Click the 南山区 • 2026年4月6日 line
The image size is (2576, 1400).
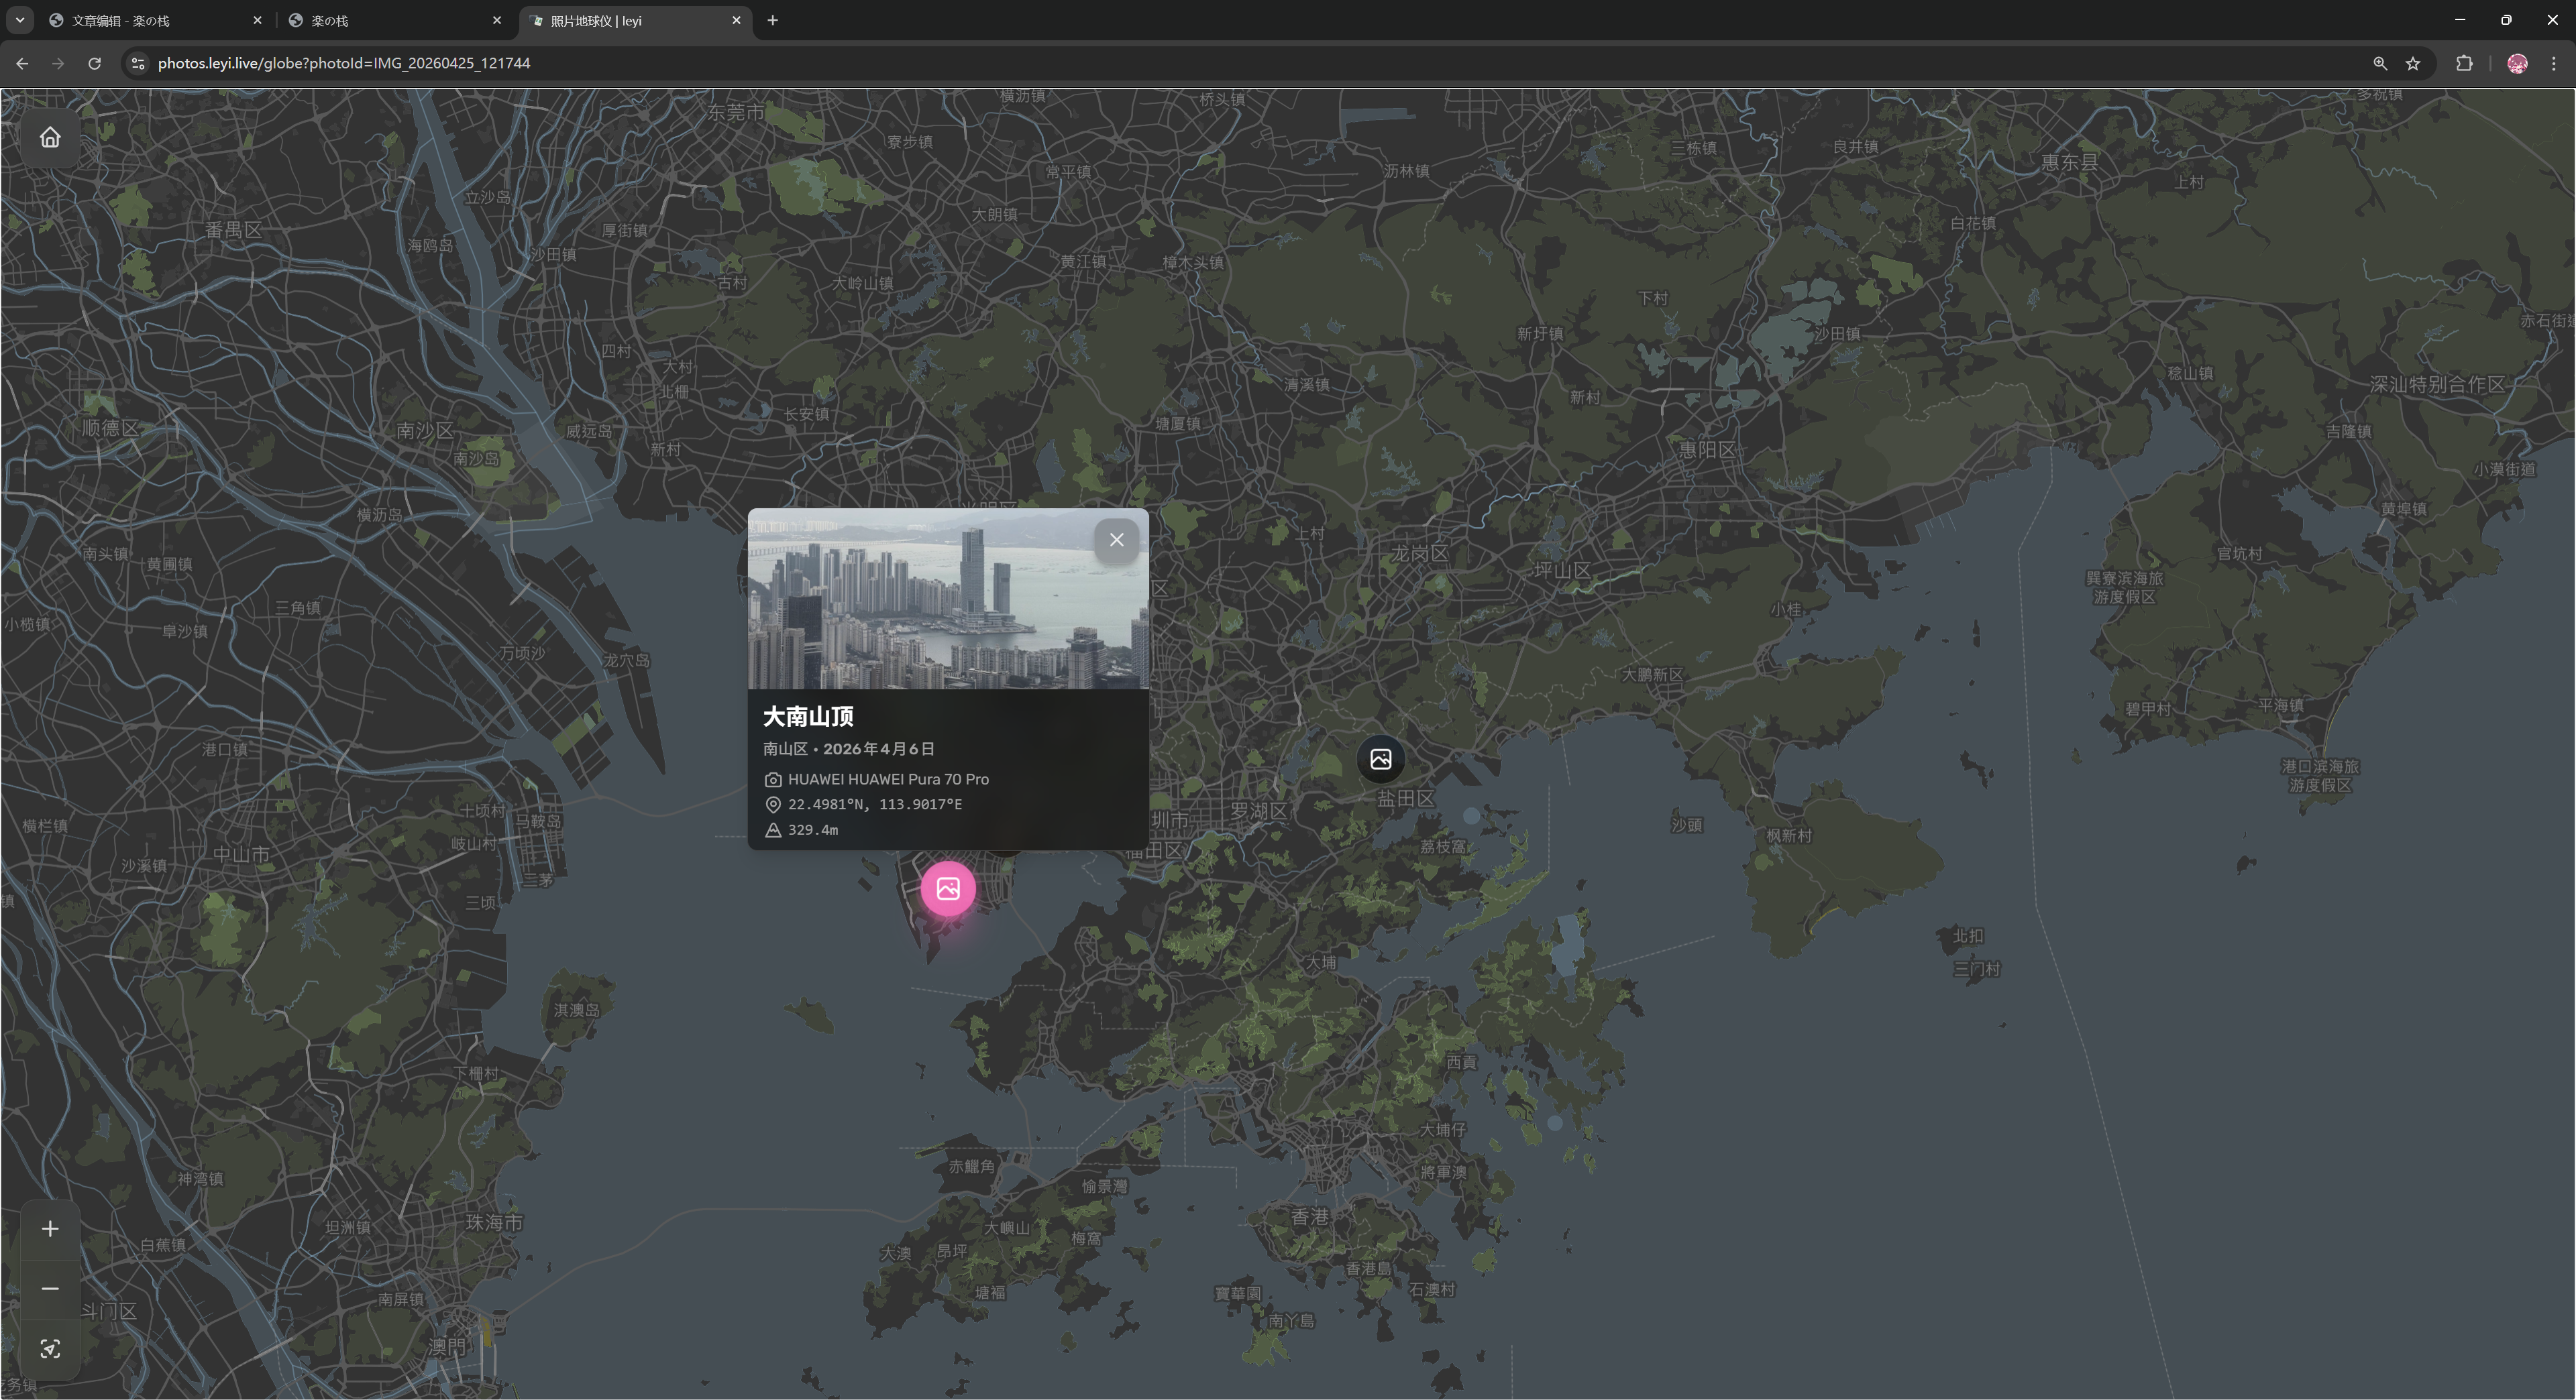(x=849, y=748)
